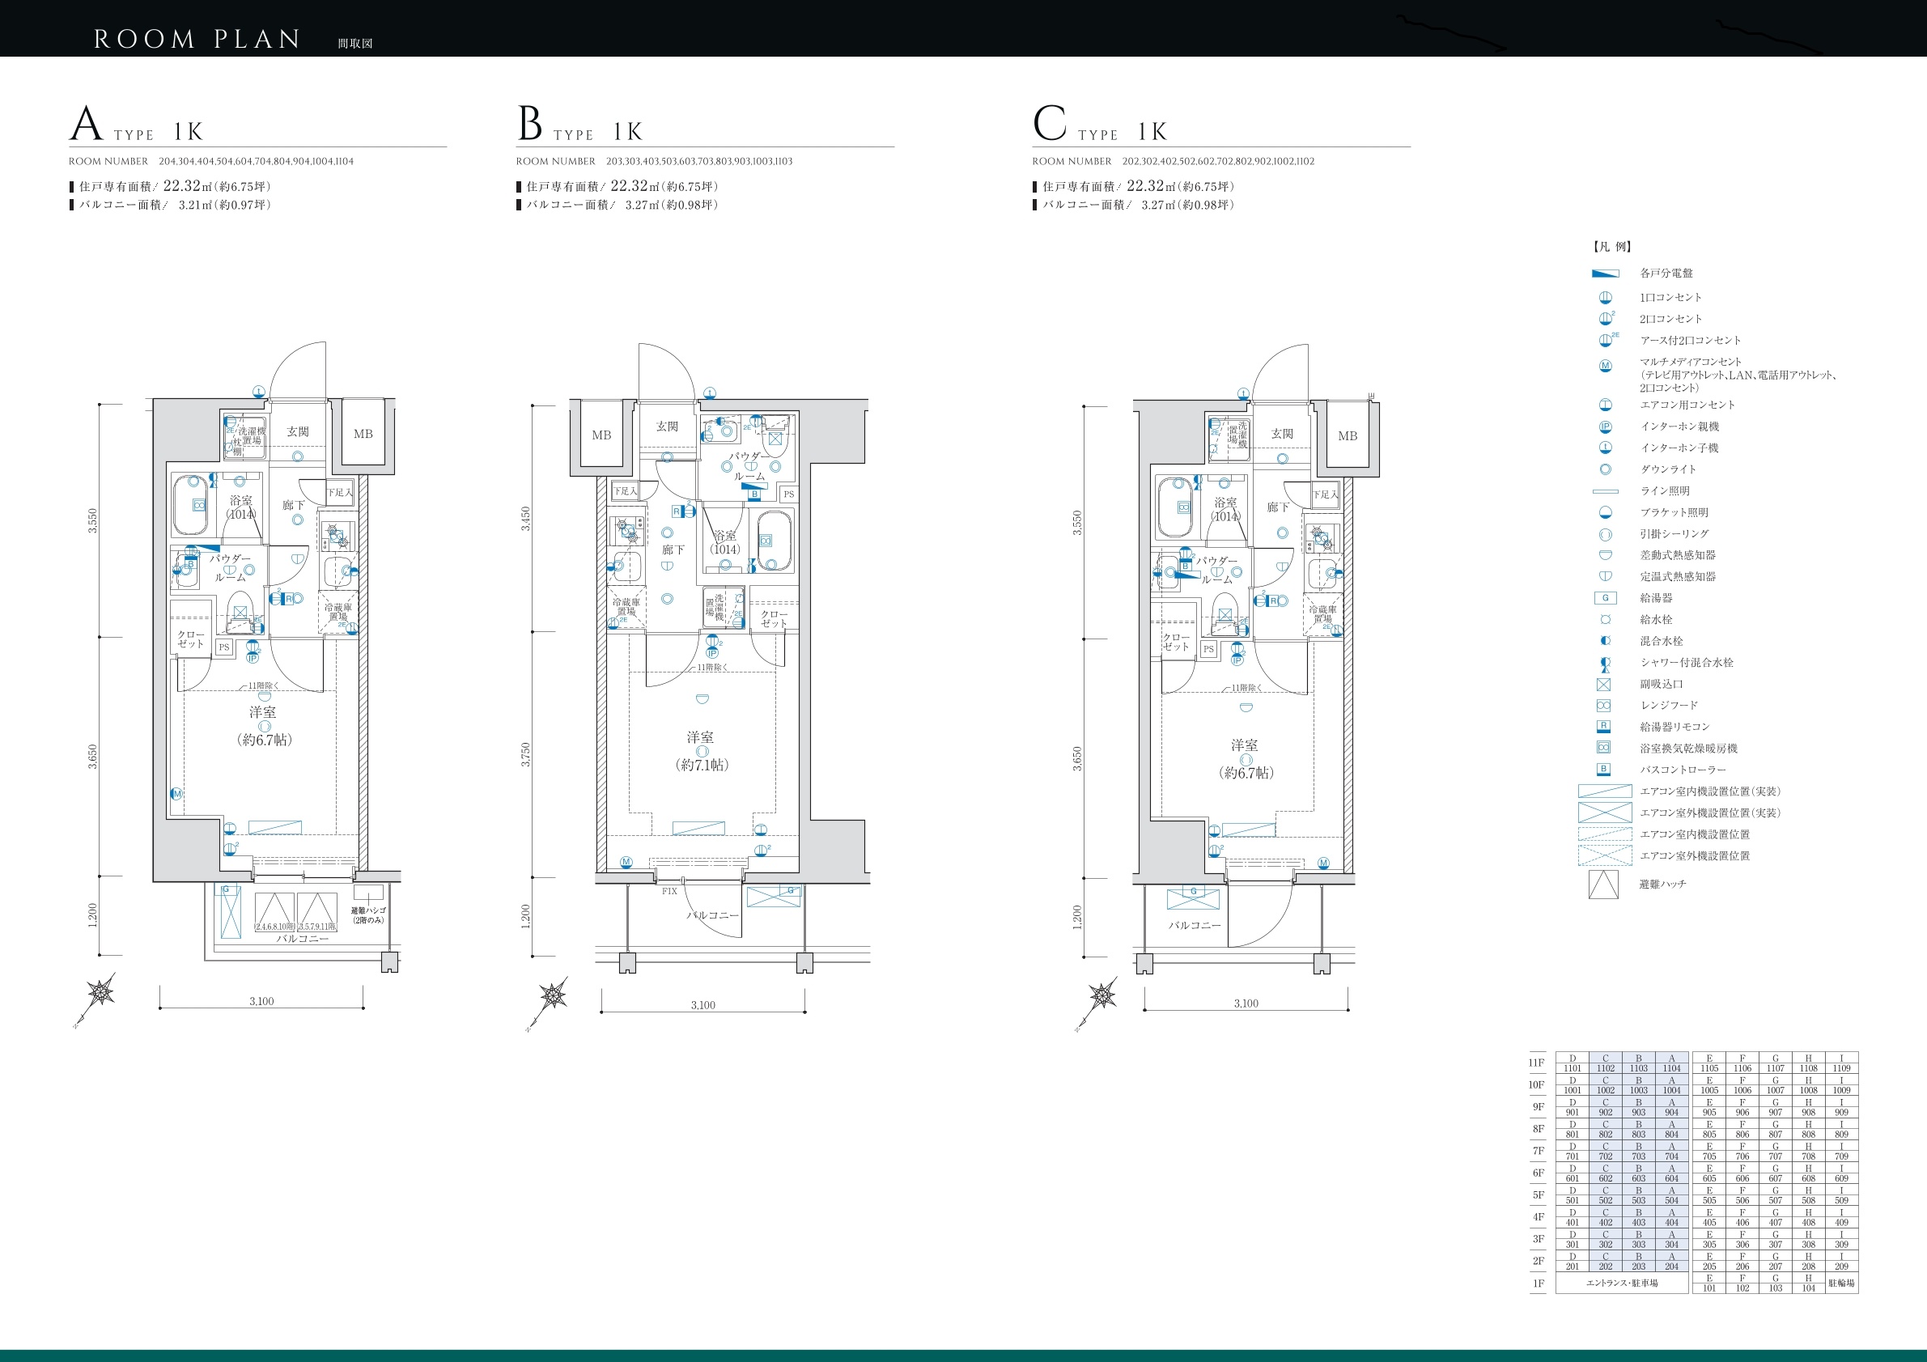Click the マルチメディアコンセント M symbol in legend

(1605, 366)
